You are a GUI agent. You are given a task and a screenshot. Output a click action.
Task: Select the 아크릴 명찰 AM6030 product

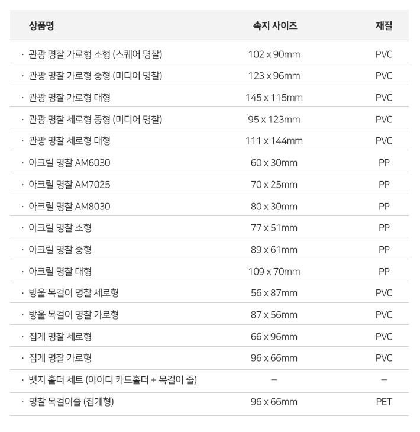point(69,163)
